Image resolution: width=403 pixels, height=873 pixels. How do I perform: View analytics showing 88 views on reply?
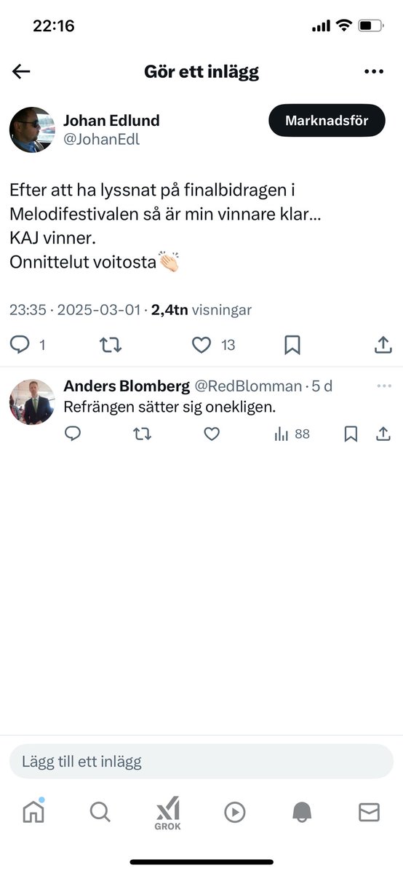[292, 434]
